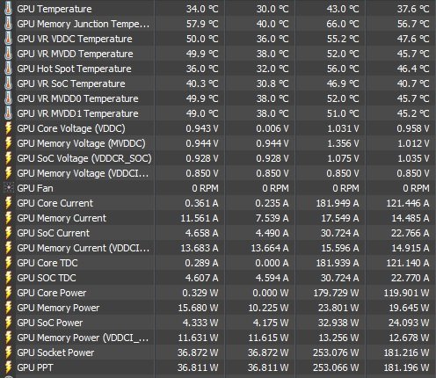Click the 253.076 W maximum Socket Power value

click(336, 353)
